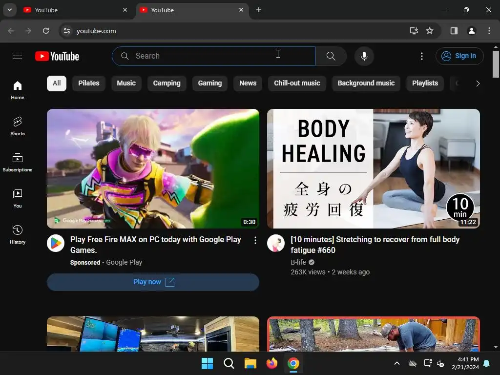This screenshot has height=375, width=500.
Task: Play the Body Healing video thumbnail
Action: click(x=374, y=168)
